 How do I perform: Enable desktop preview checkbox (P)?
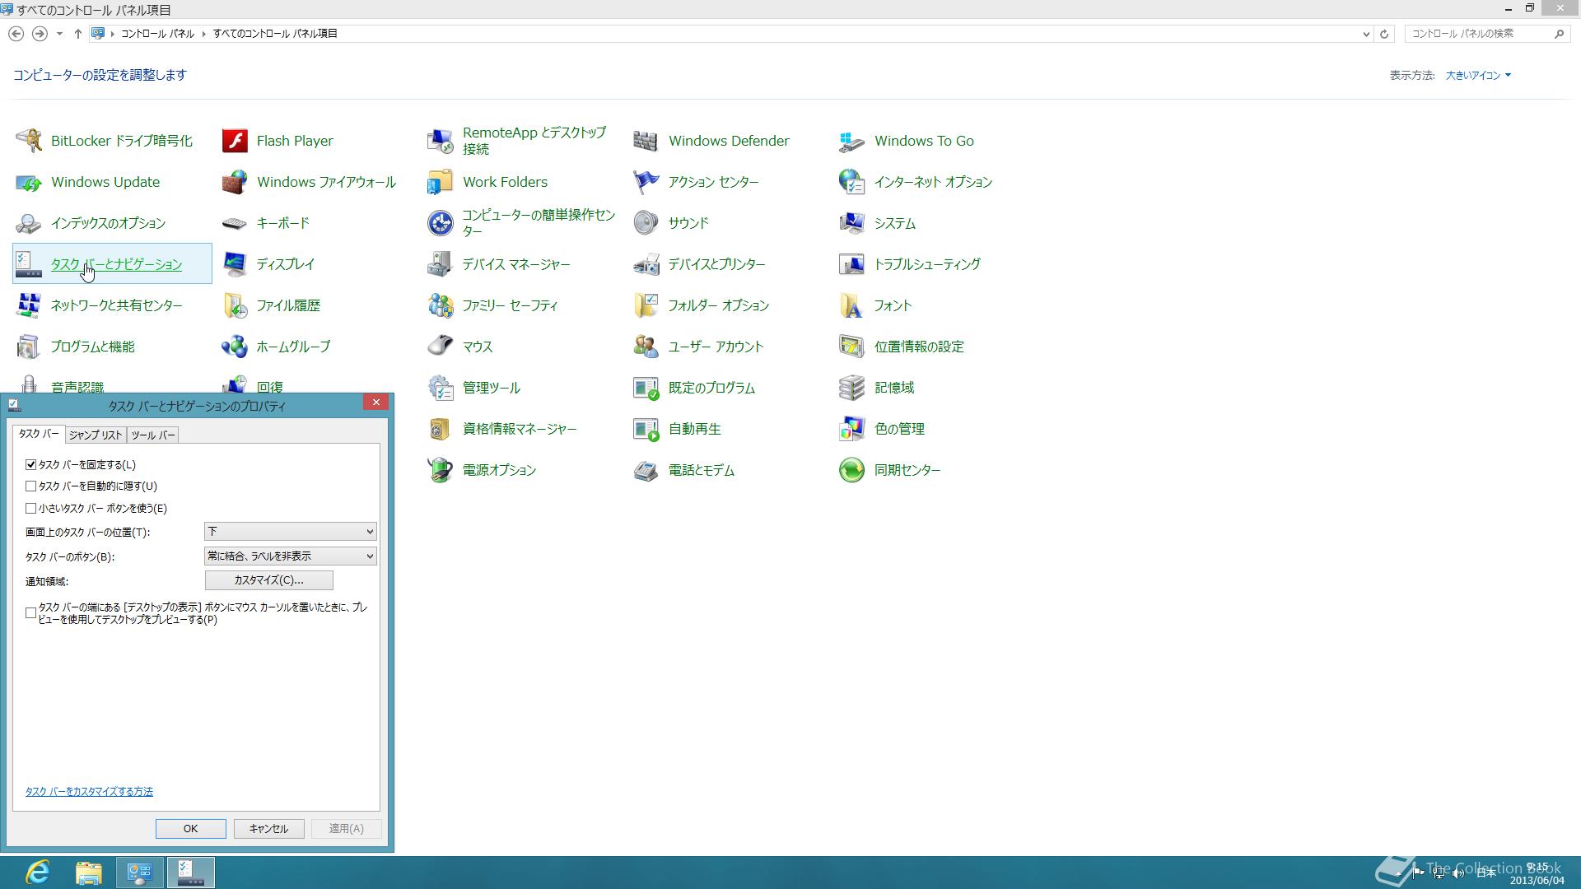[x=31, y=613]
